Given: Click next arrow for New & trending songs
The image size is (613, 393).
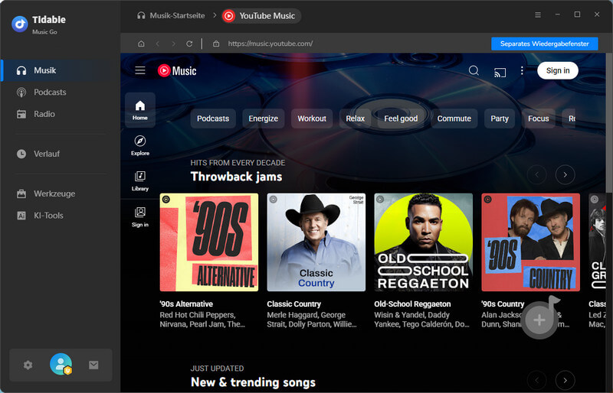Looking at the screenshot, I should [x=565, y=380].
